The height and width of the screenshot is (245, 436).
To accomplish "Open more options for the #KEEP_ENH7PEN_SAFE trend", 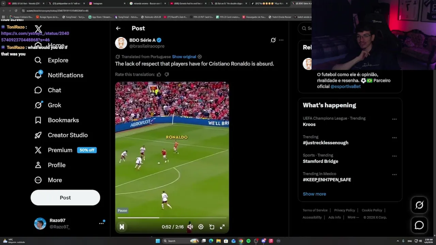I will (x=394, y=175).
